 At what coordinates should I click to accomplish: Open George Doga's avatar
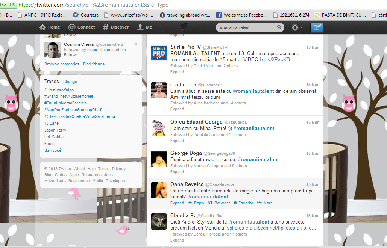tap(159, 159)
